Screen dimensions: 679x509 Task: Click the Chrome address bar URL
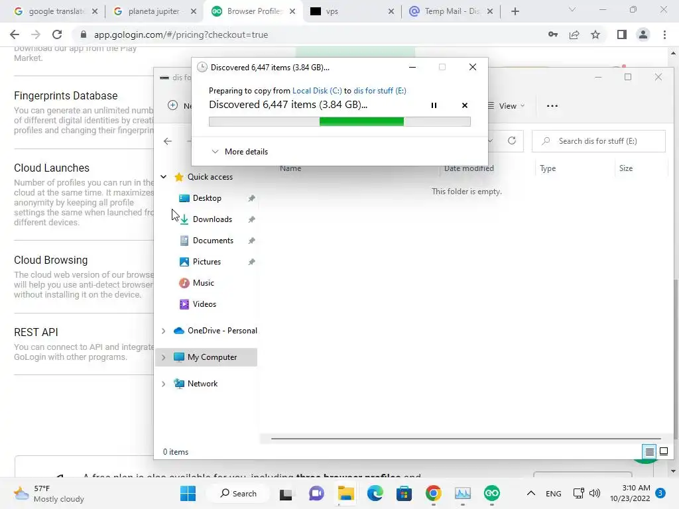[181, 34]
